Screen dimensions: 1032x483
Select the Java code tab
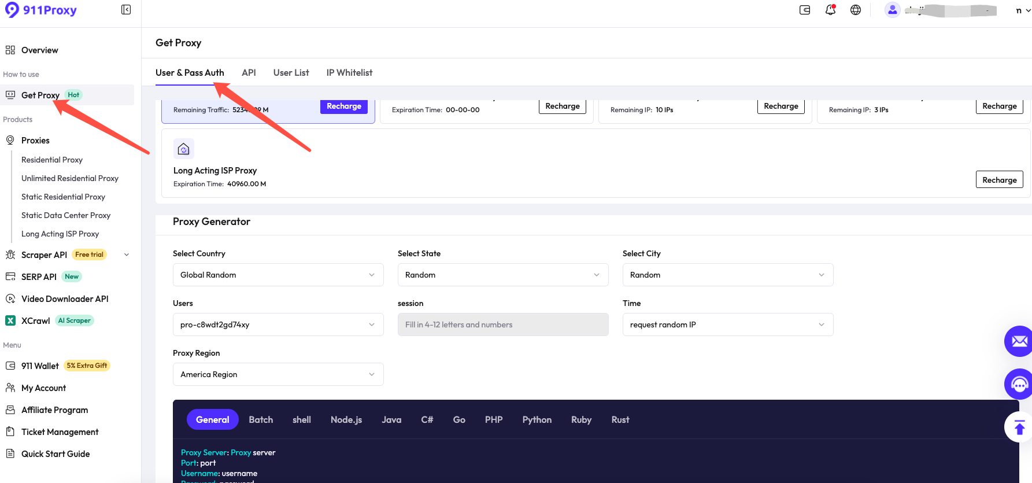[x=391, y=419]
